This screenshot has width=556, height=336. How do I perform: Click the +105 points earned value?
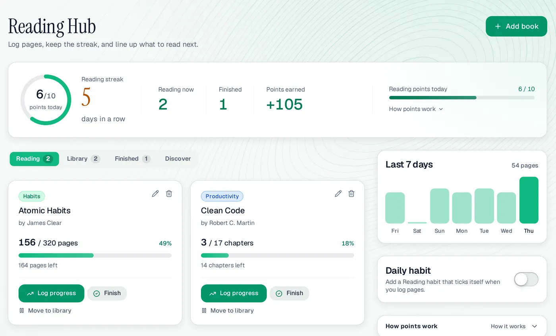click(x=284, y=104)
